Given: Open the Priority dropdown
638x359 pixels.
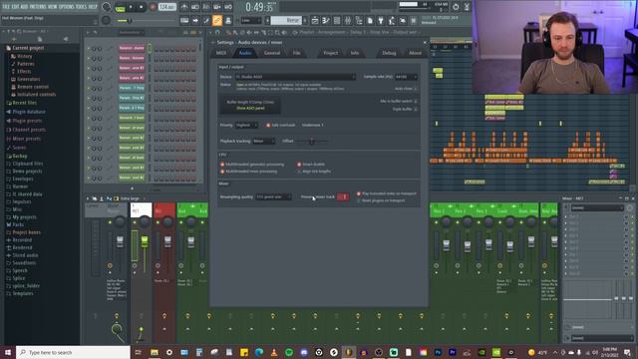Looking at the screenshot, I should click(x=246, y=125).
